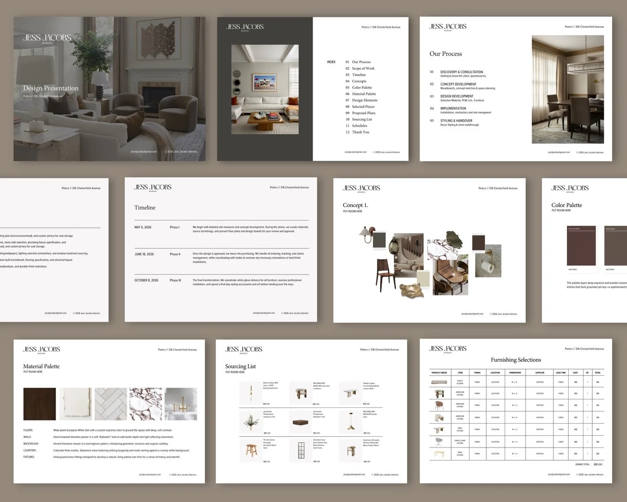Select the Jess Jacobs logo on Our Process slide
Image resolution: width=627 pixels, height=502 pixels.
coord(447,27)
